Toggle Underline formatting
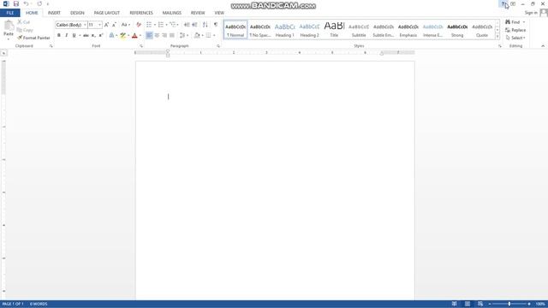 (x=74, y=35)
